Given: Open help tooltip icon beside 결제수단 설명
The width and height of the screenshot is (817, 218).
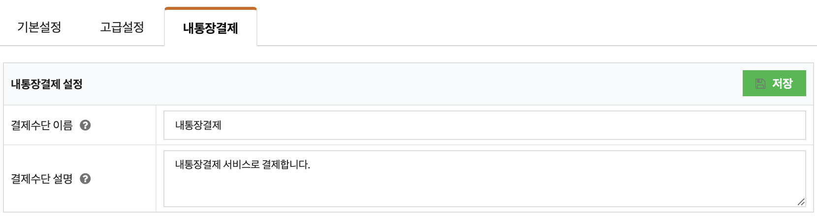Looking at the screenshot, I should tap(85, 179).
